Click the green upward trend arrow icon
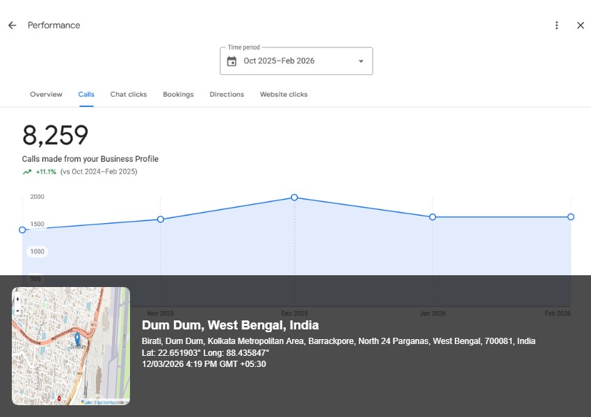The height and width of the screenshot is (417, 591). [x=26, y=172]
